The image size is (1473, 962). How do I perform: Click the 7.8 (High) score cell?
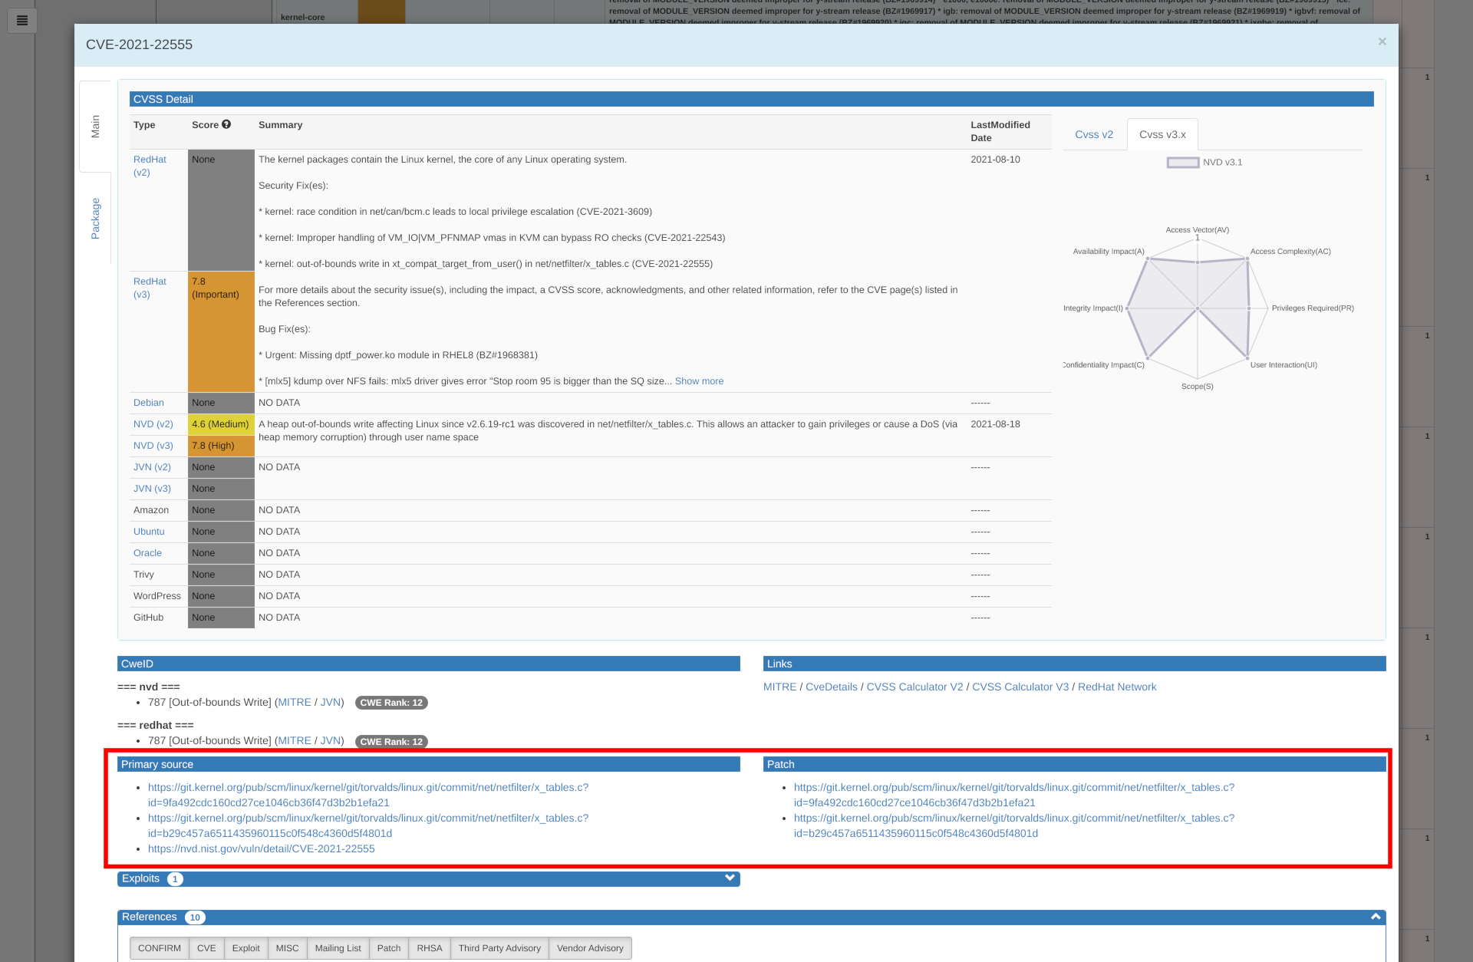tap(221, 446)
